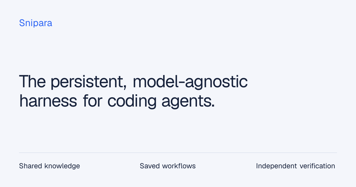Click the word Saved in the bottom row
This screenshot has width=356, height=187.
click(150, 166)
